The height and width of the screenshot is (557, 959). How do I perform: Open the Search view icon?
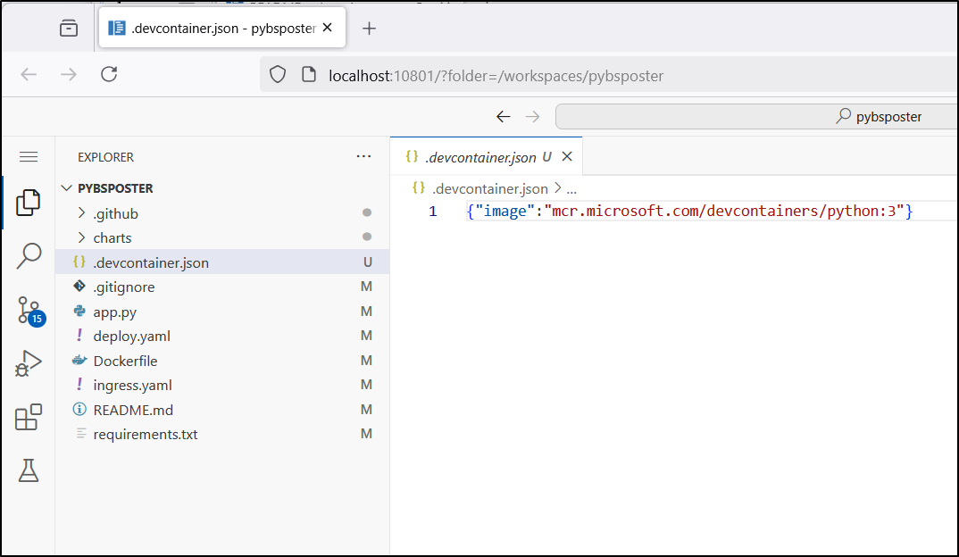pos(29,256)
